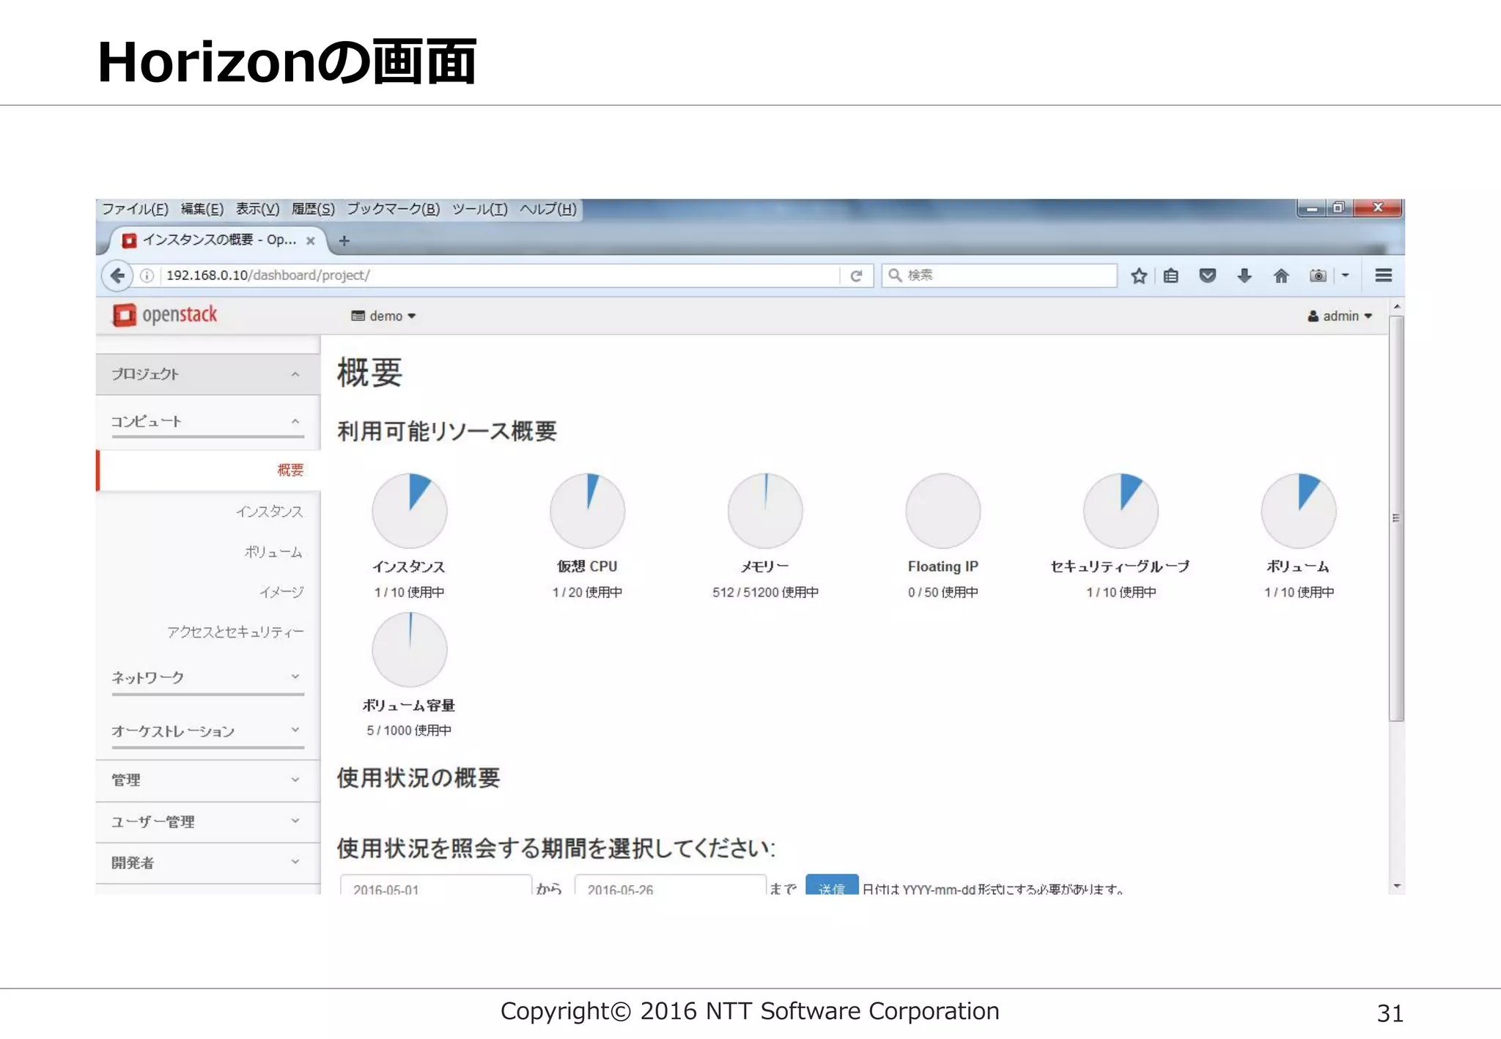This screenshot has height=1039, width=1501.
Task: Open the 表示(V) menu
Action: pos(257,209)
